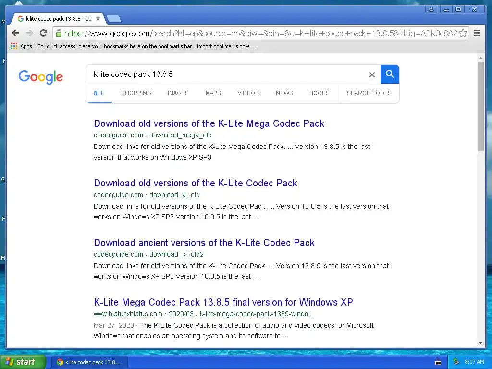Open a new tab with the tab button

coord(113,19)
